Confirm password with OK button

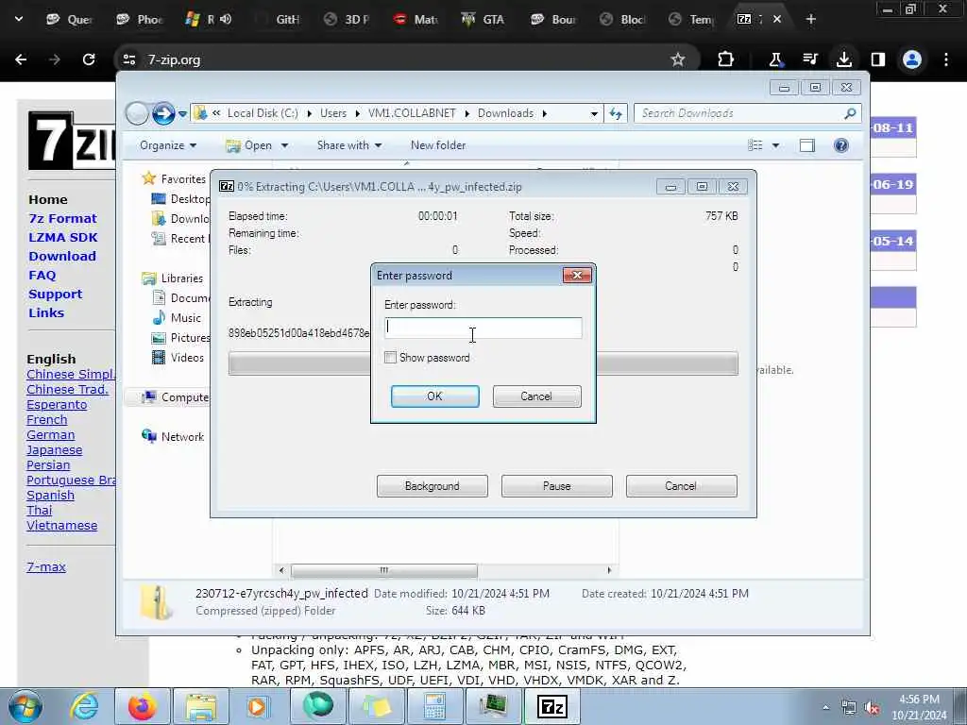[434, 396]
